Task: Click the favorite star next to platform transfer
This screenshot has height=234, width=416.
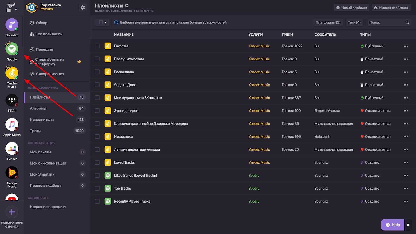Action: click(79, 62)
